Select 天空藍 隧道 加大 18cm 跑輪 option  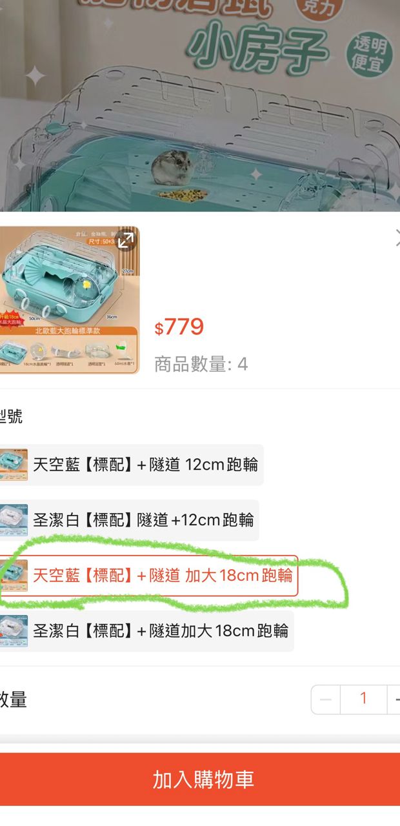pos(148,576)
